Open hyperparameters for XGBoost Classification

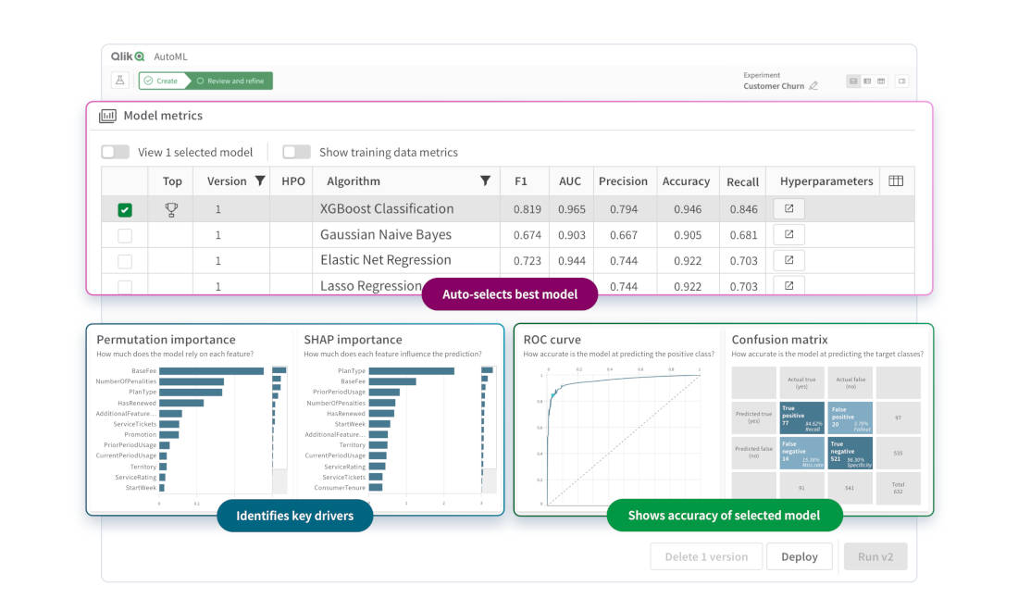788,207
